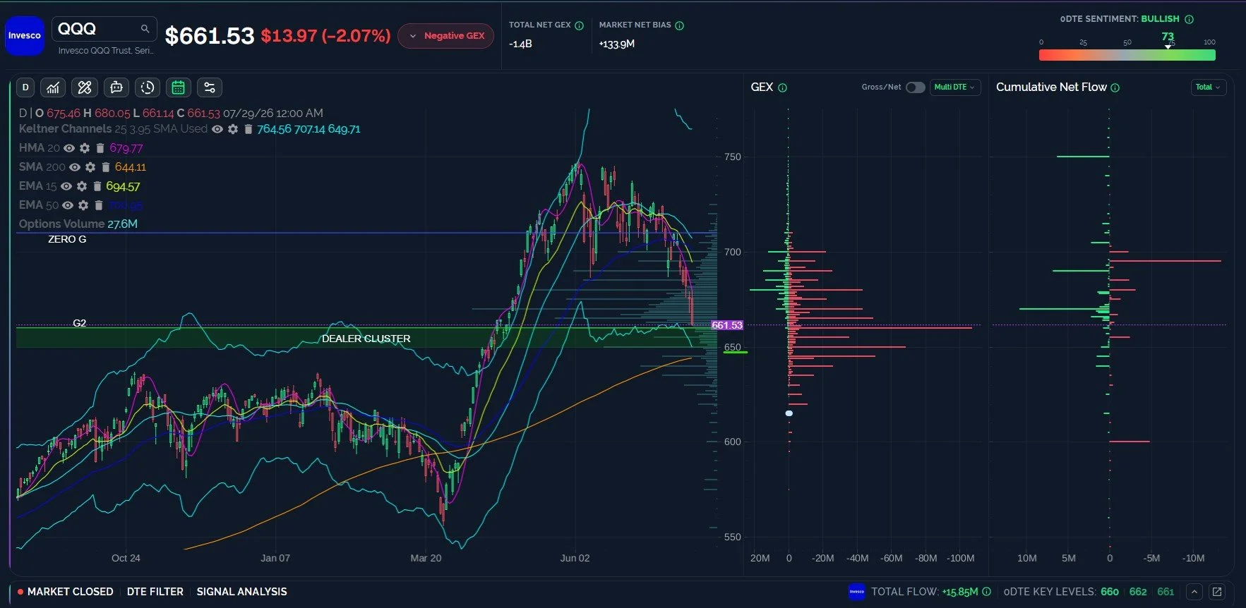Click the Invesco logo beside ticker

click(x=25, y=35)
